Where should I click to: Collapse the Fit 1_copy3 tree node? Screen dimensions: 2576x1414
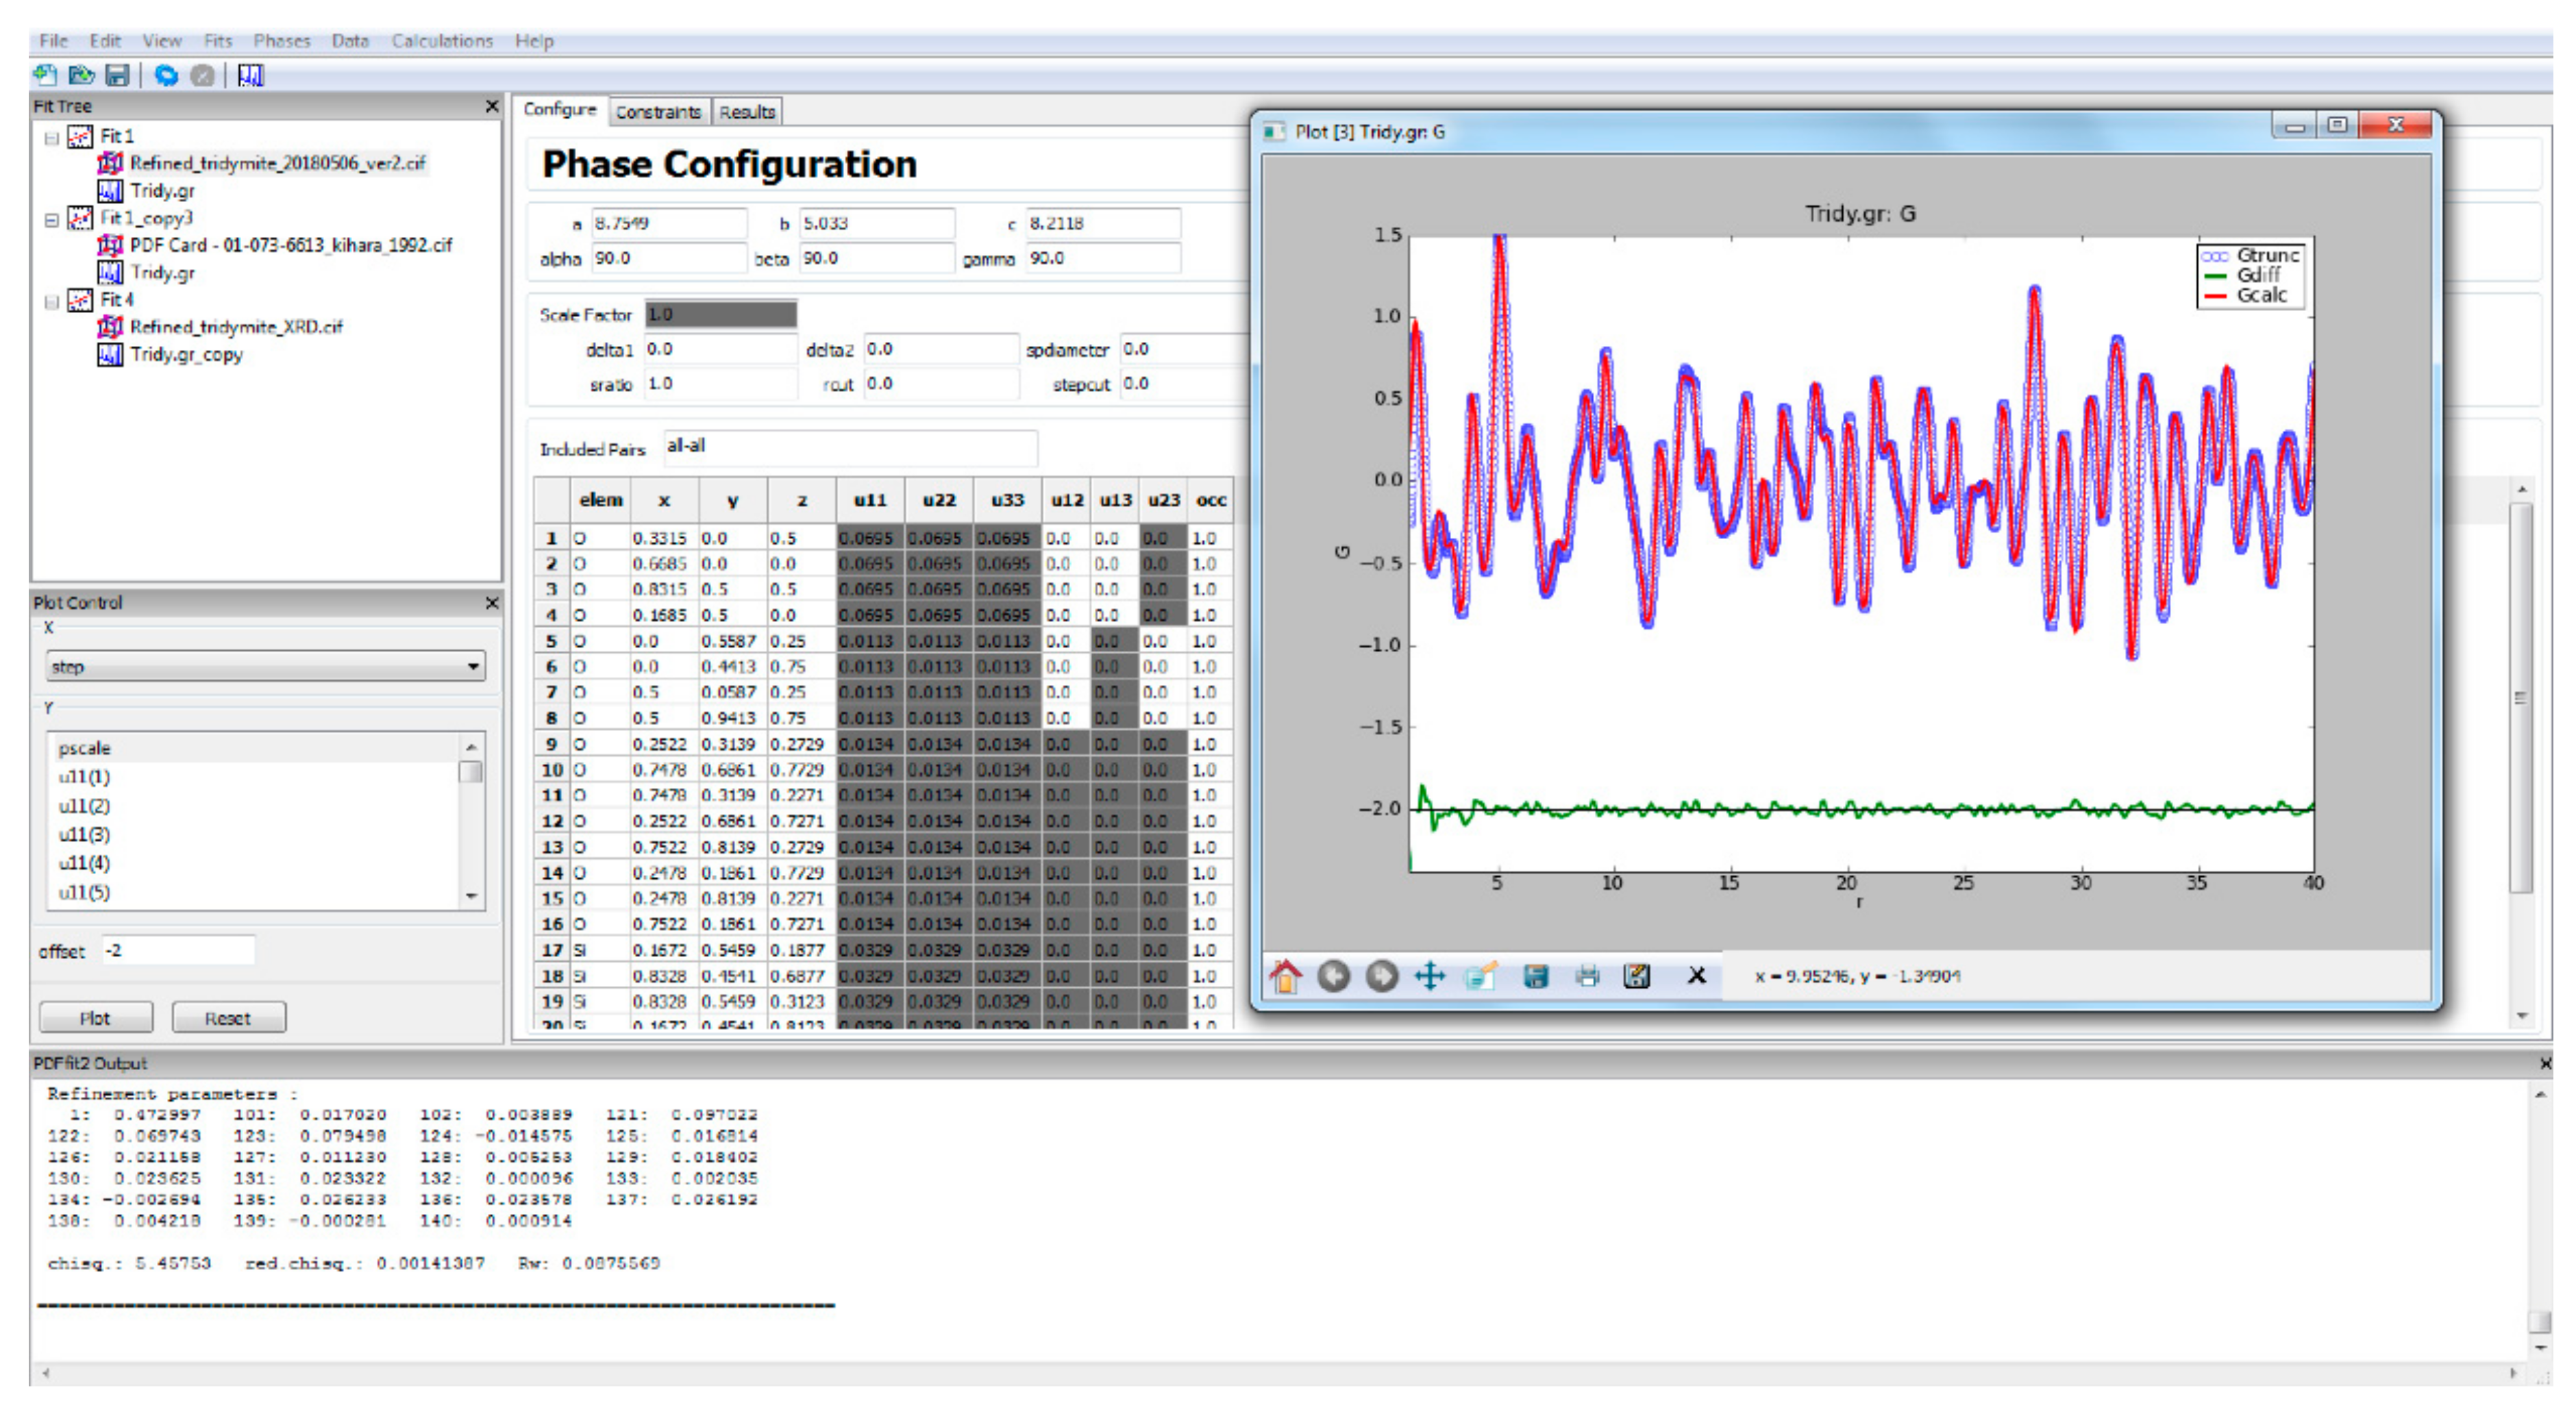(x=52, y=219)
